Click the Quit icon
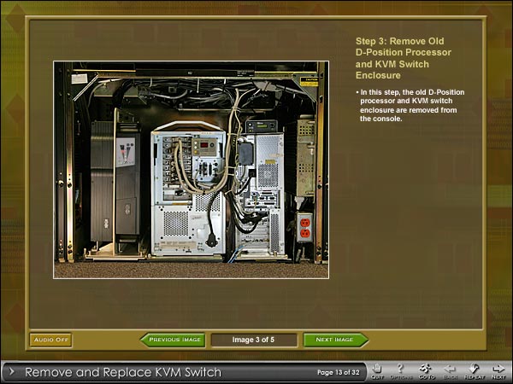 coord(377,370)
